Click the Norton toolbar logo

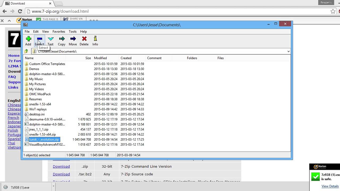tap(24, 20)
